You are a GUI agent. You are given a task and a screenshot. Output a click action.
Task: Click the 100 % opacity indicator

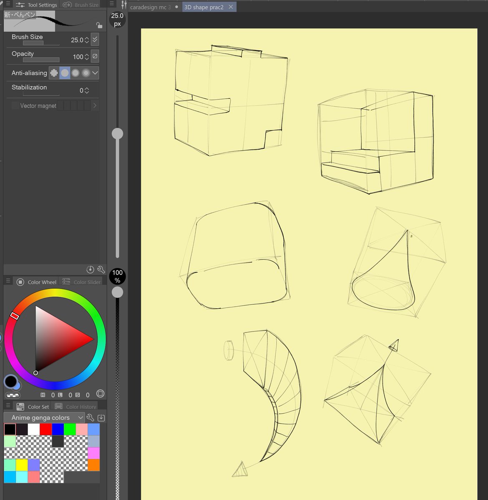coord(117,276)
